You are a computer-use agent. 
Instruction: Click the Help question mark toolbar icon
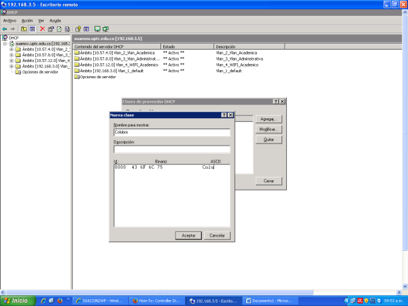click(x=78, y=29)
